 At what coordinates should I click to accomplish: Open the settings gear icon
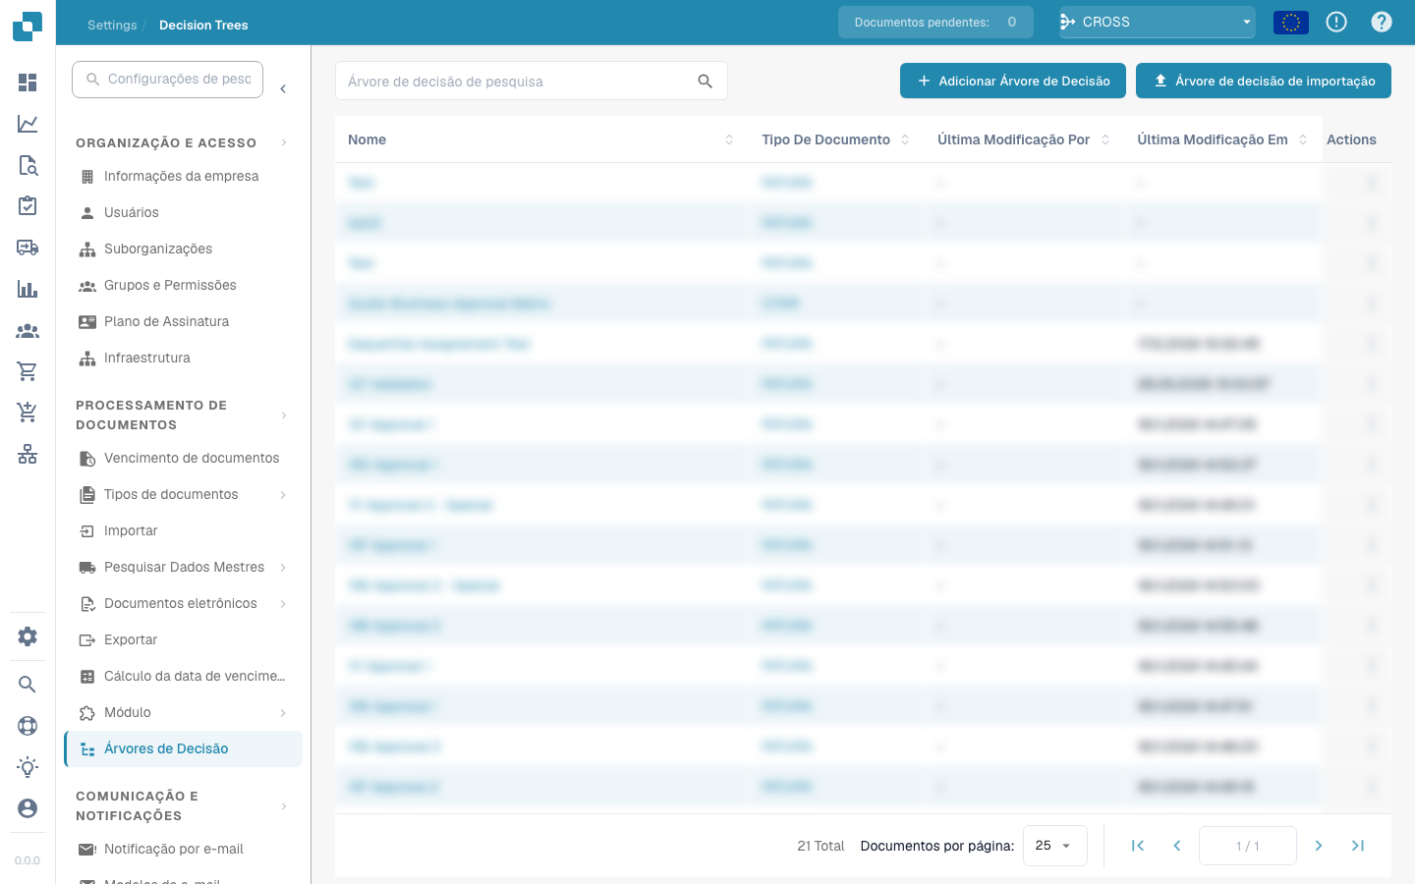pos(28,636)
